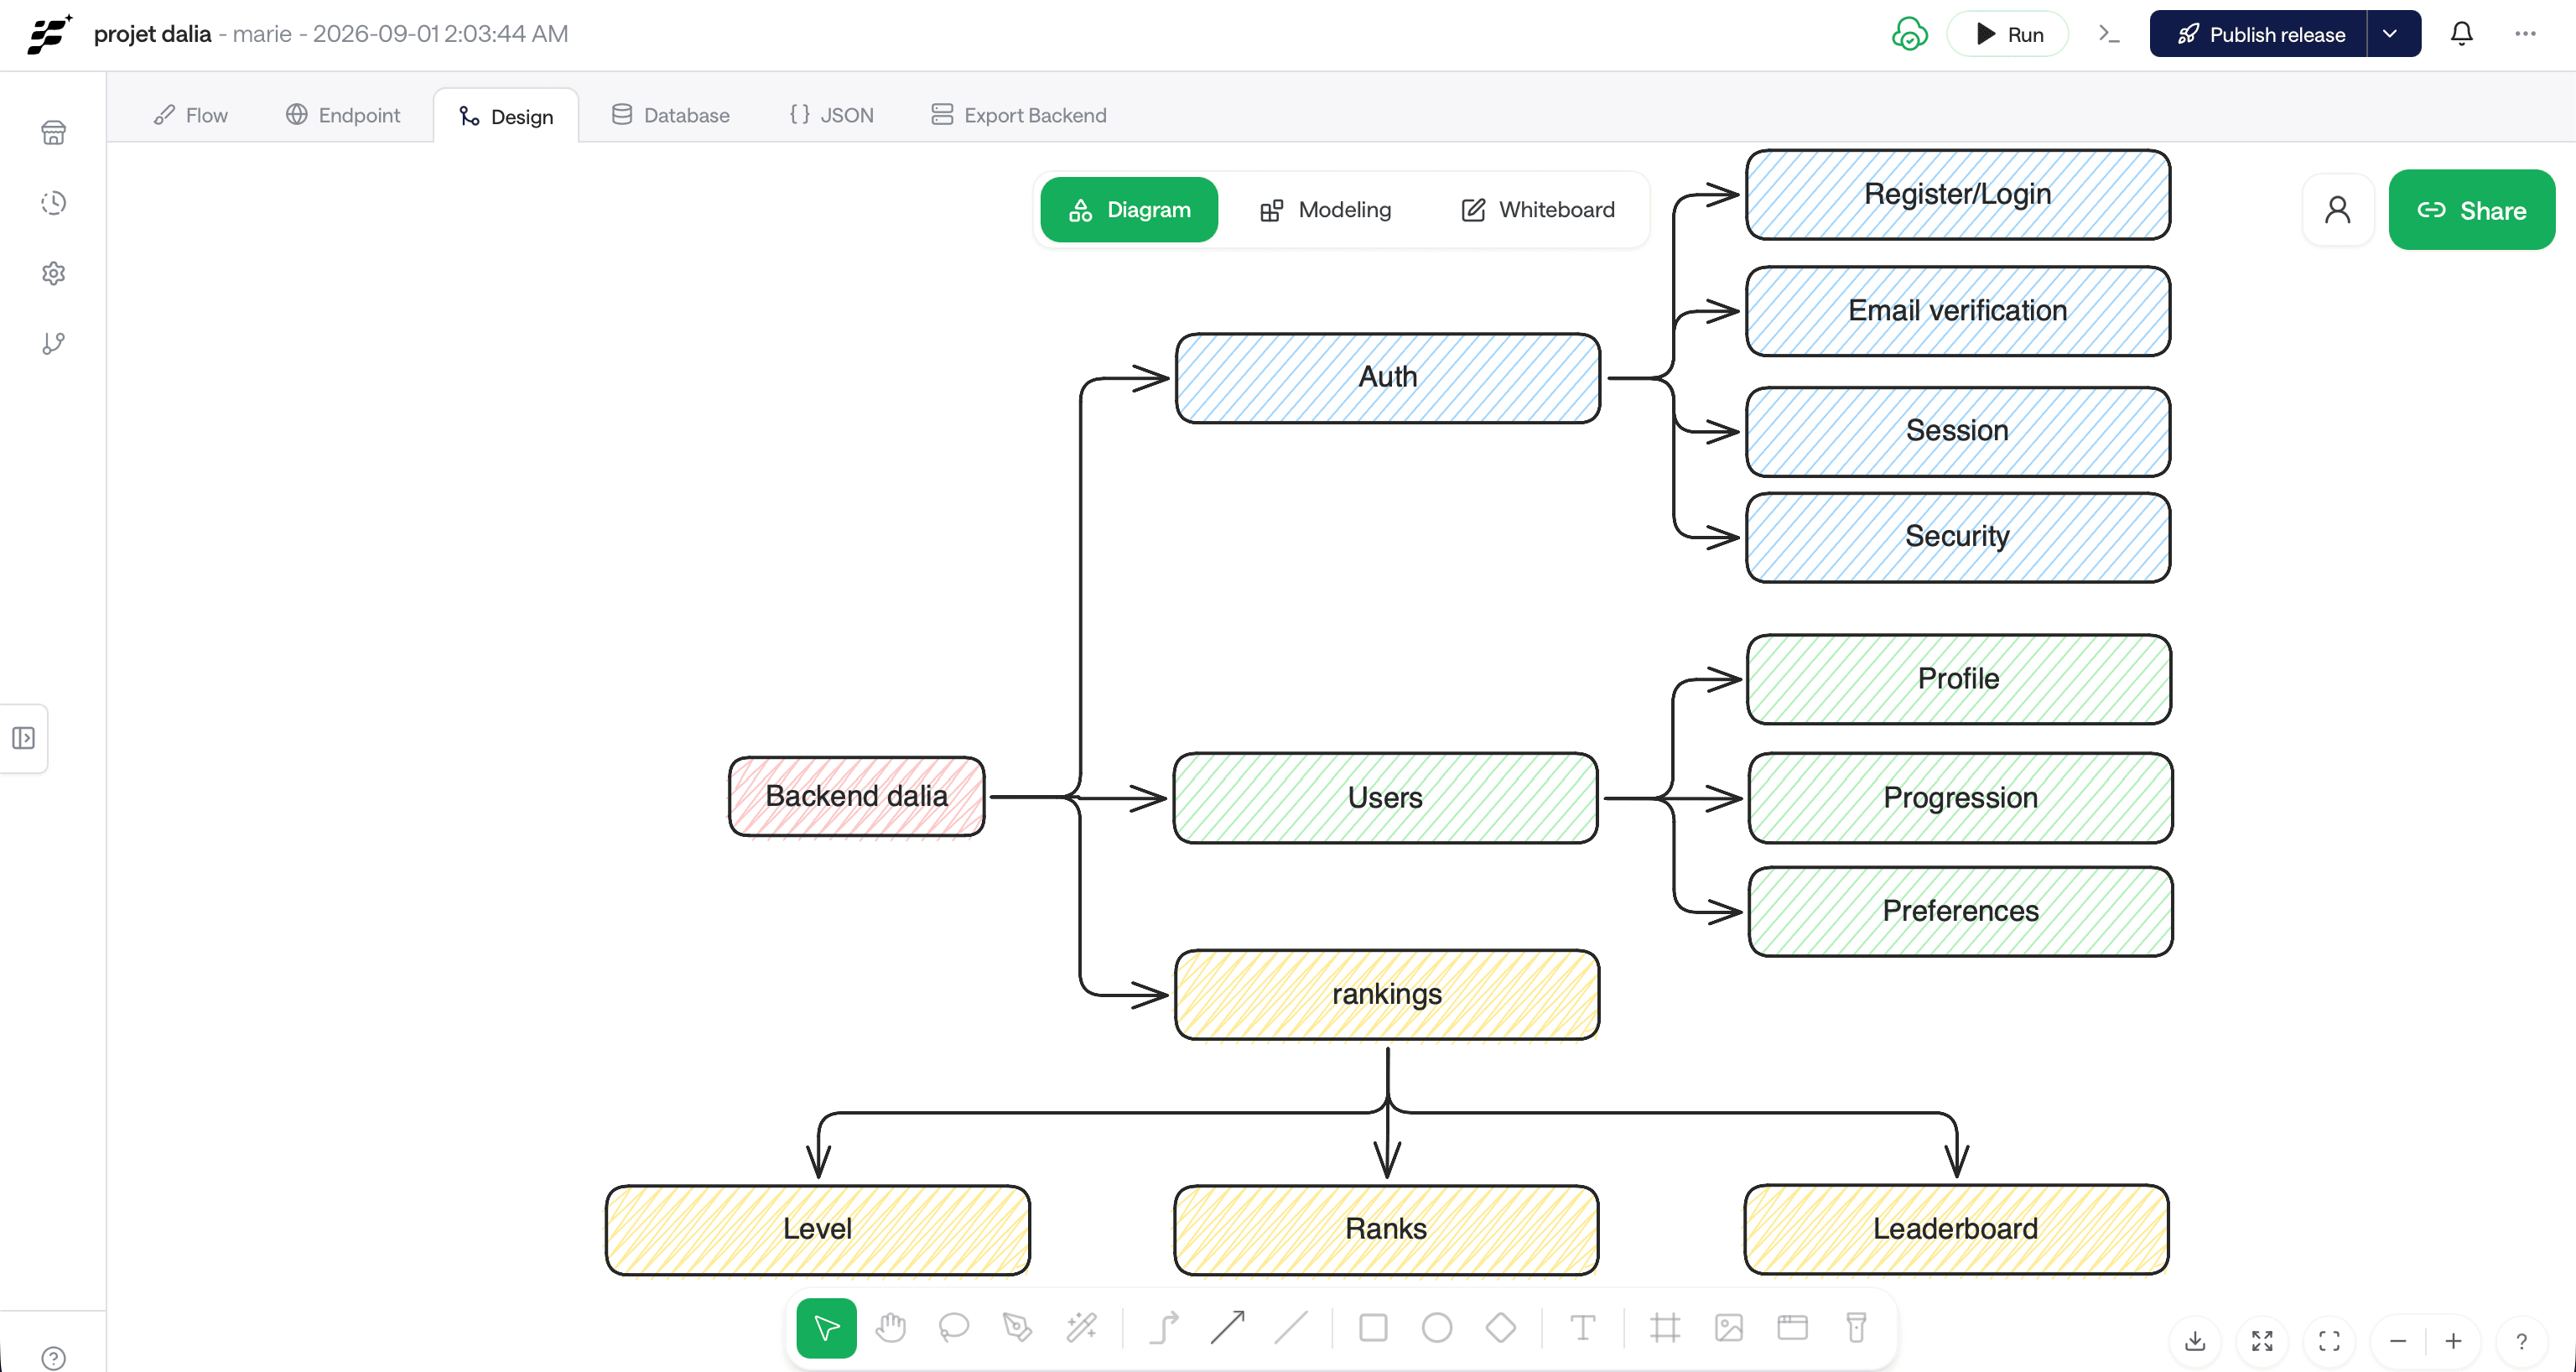Screen dimensions: 2576x1372
Task: Select the Progression node
Action: (x=1961, y=798)
